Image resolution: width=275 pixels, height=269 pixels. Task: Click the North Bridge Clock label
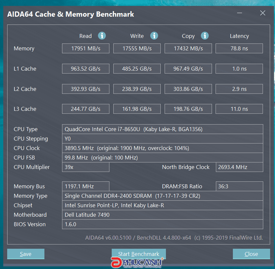(x=186, y=167)
